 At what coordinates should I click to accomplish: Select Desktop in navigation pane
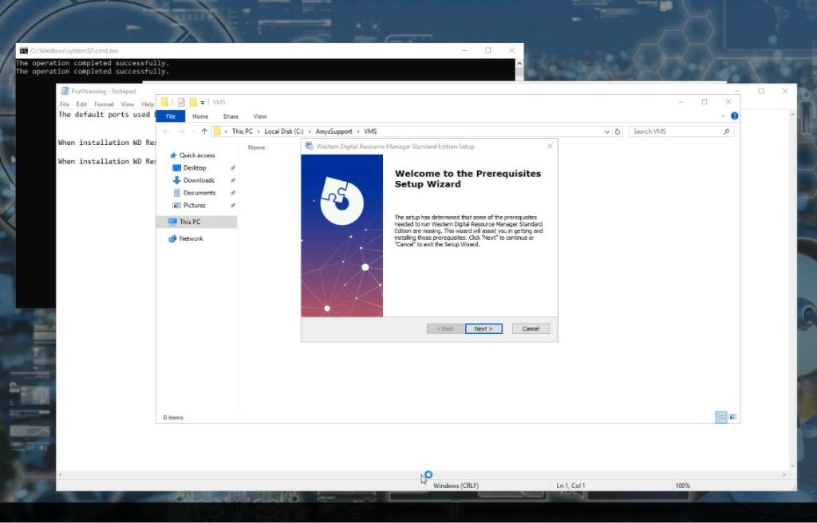tap(195, 167)
